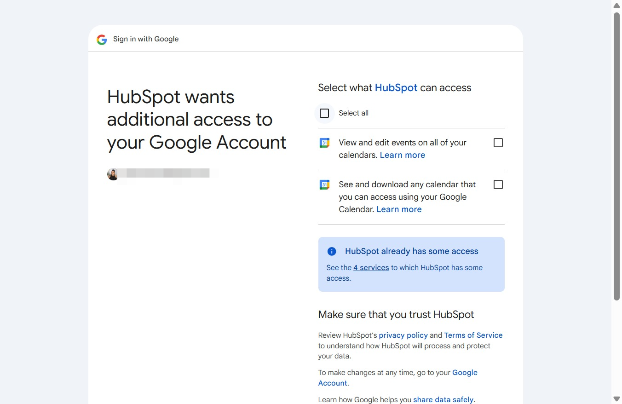The height and width of the screenshot is (404, 622).
Task: Click the scroll down arrow of the scrollbar
Action: [616, 399]
